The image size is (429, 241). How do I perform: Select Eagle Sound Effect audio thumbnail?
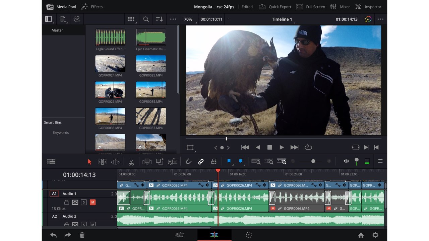tap(110, 37)
